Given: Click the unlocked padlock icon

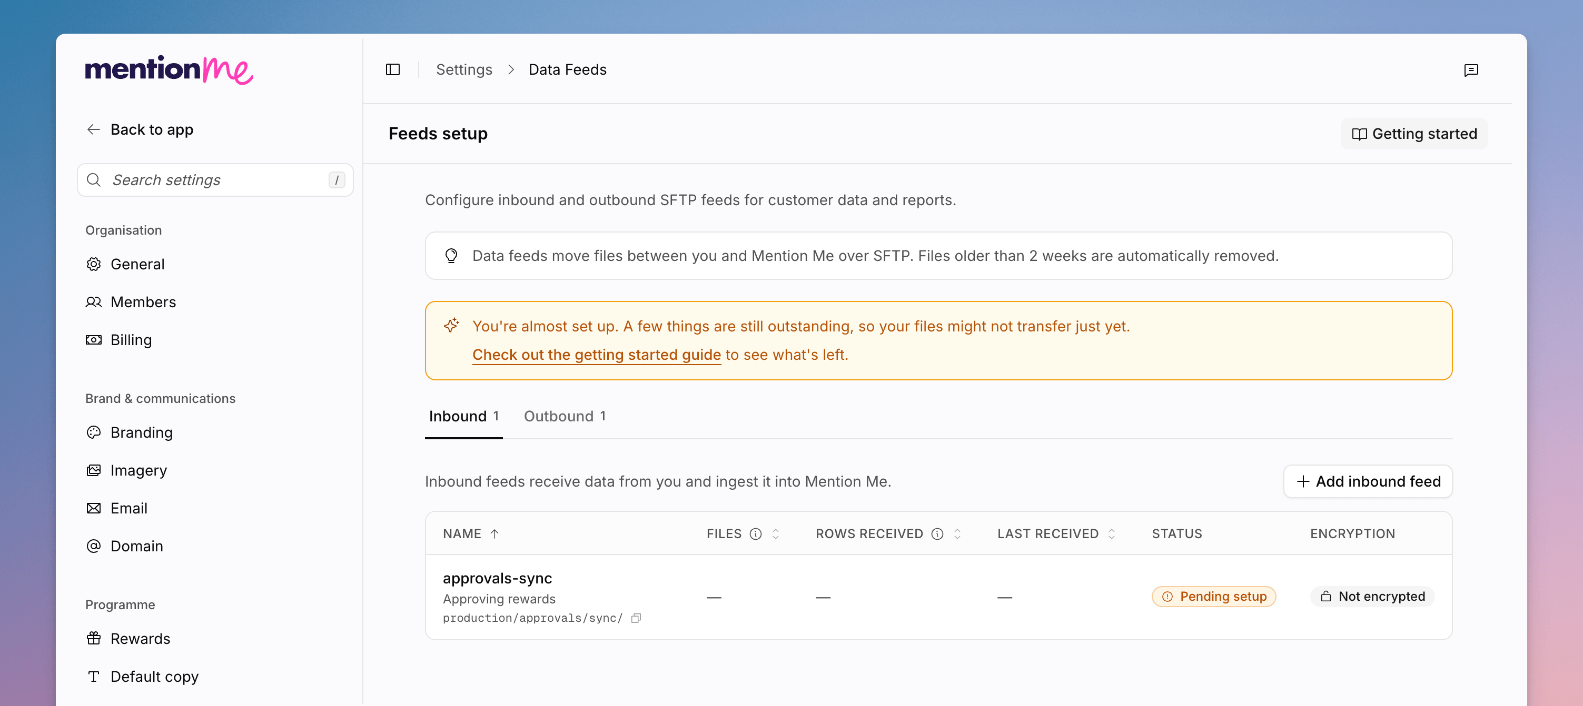Looking at the screenshot, I should [1325, 596].
